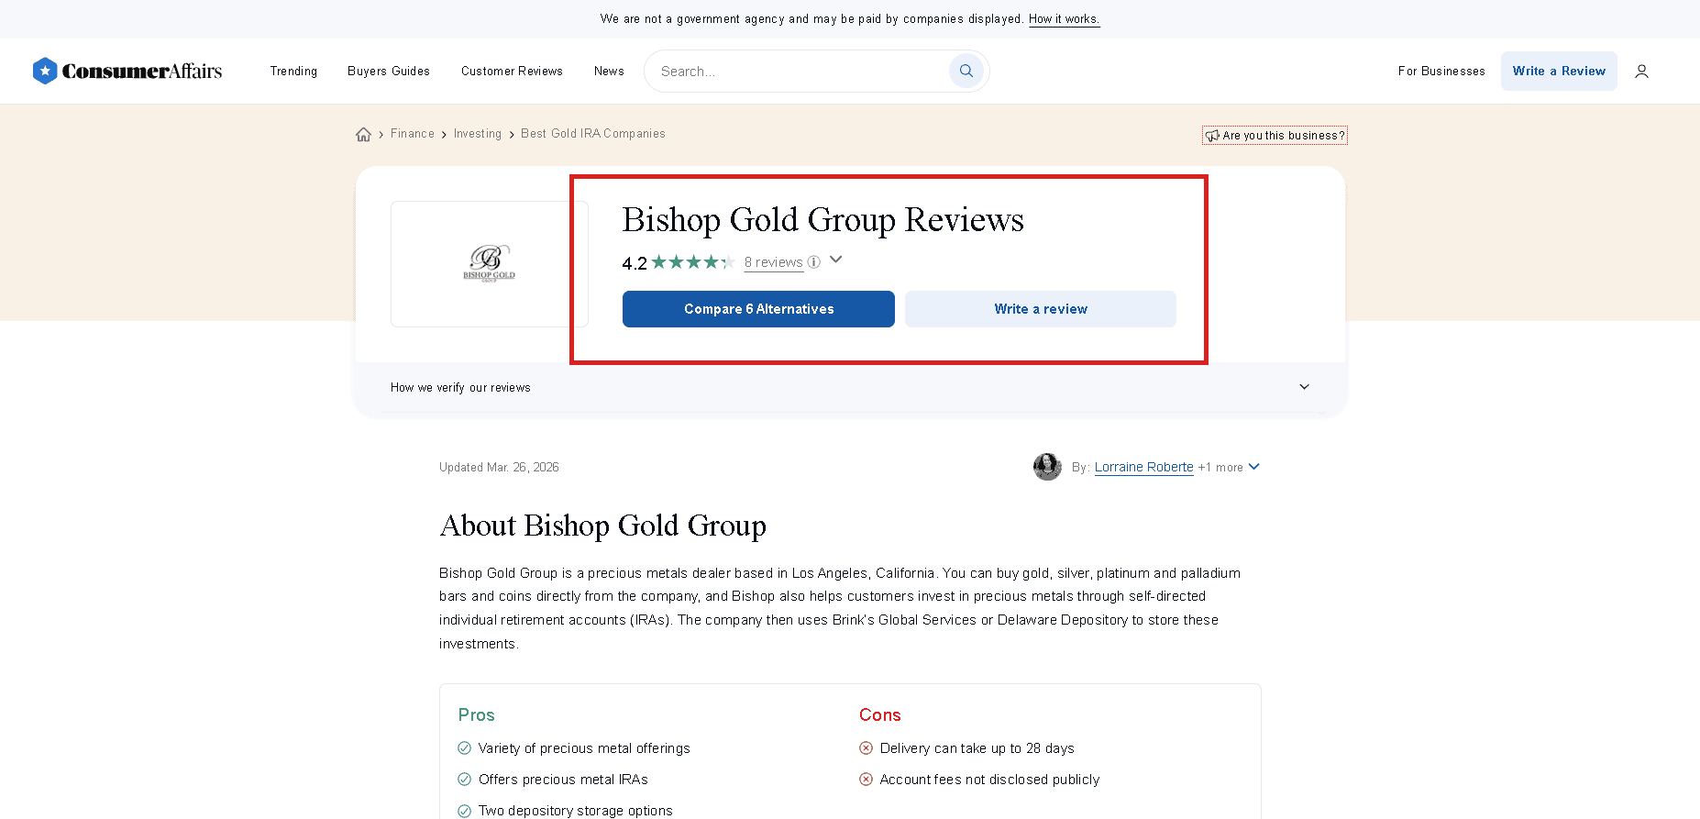
Task: Click check icon beside Offers precious metal IRAs
Action: tap(465, 780)
